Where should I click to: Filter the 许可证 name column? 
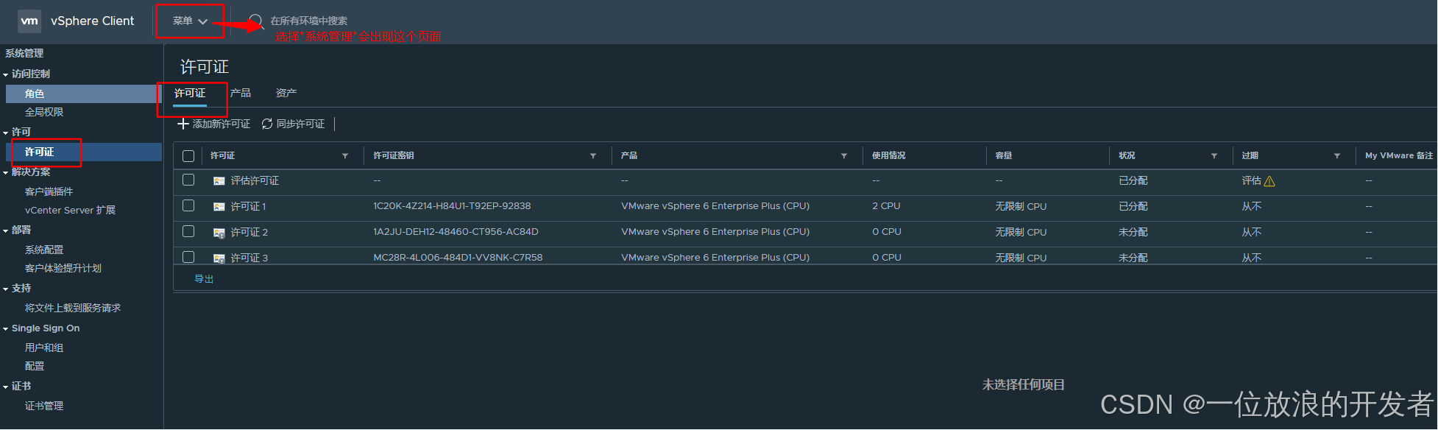[x=345, y=156]
